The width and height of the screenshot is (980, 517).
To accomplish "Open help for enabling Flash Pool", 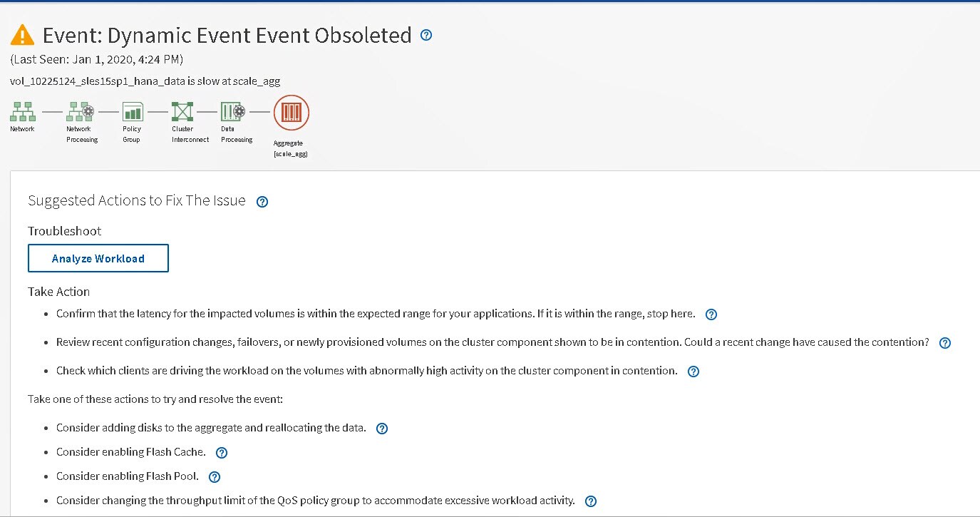I will pos(215,477).
